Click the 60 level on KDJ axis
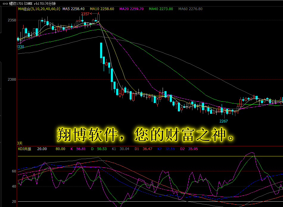This screenshot has width=283, height=207. (14, 171)
